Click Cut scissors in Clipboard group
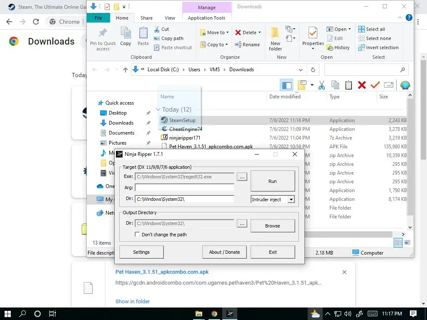This screenshot has height=320, width=427. pyautogui.click(x=161, y=29)
